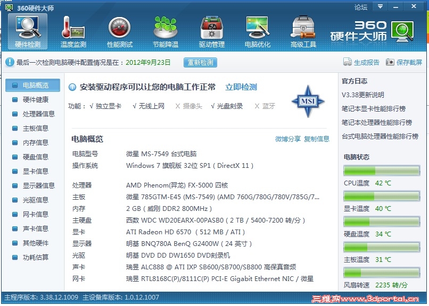Open 高级工具 advanced tools
Image resolution: width=429 pixels, height=306 pixels.
(303, 32)
